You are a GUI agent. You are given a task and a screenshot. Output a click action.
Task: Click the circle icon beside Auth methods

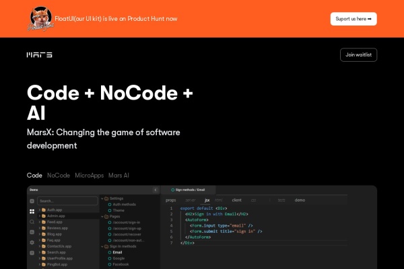point(110,204)
